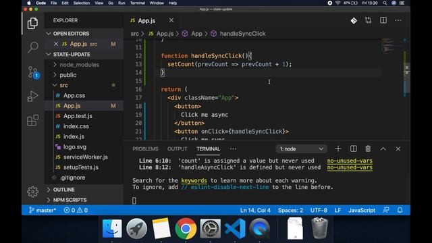Open notifications bell in status bar
Screen dimensions: 432x243
click(x=400, y=210)
